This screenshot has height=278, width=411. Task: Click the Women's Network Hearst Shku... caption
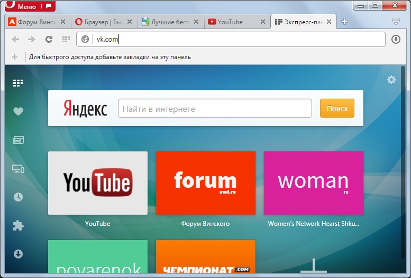tap(314, 224)
